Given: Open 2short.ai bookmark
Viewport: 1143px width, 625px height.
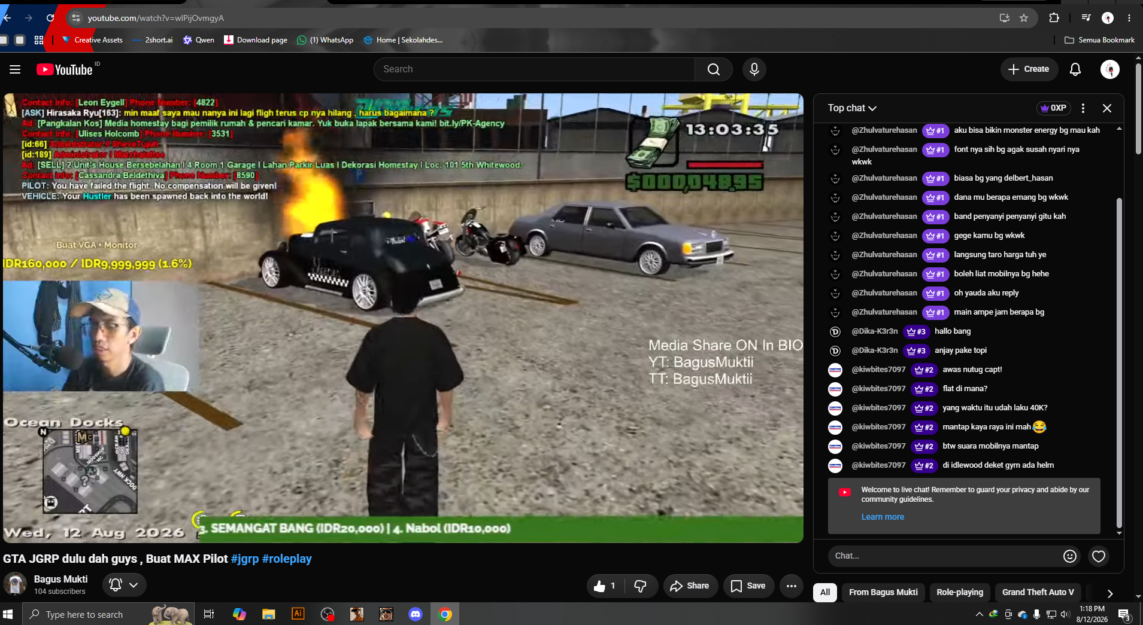Looking at the screenshot, I should pyautogui.click(x=153, y=40).
